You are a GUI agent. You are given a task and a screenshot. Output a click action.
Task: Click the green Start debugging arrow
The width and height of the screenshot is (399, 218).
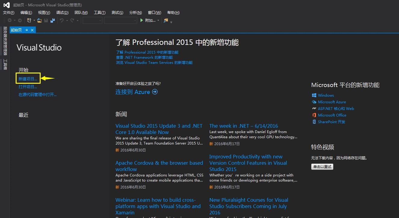coord(142,20)
